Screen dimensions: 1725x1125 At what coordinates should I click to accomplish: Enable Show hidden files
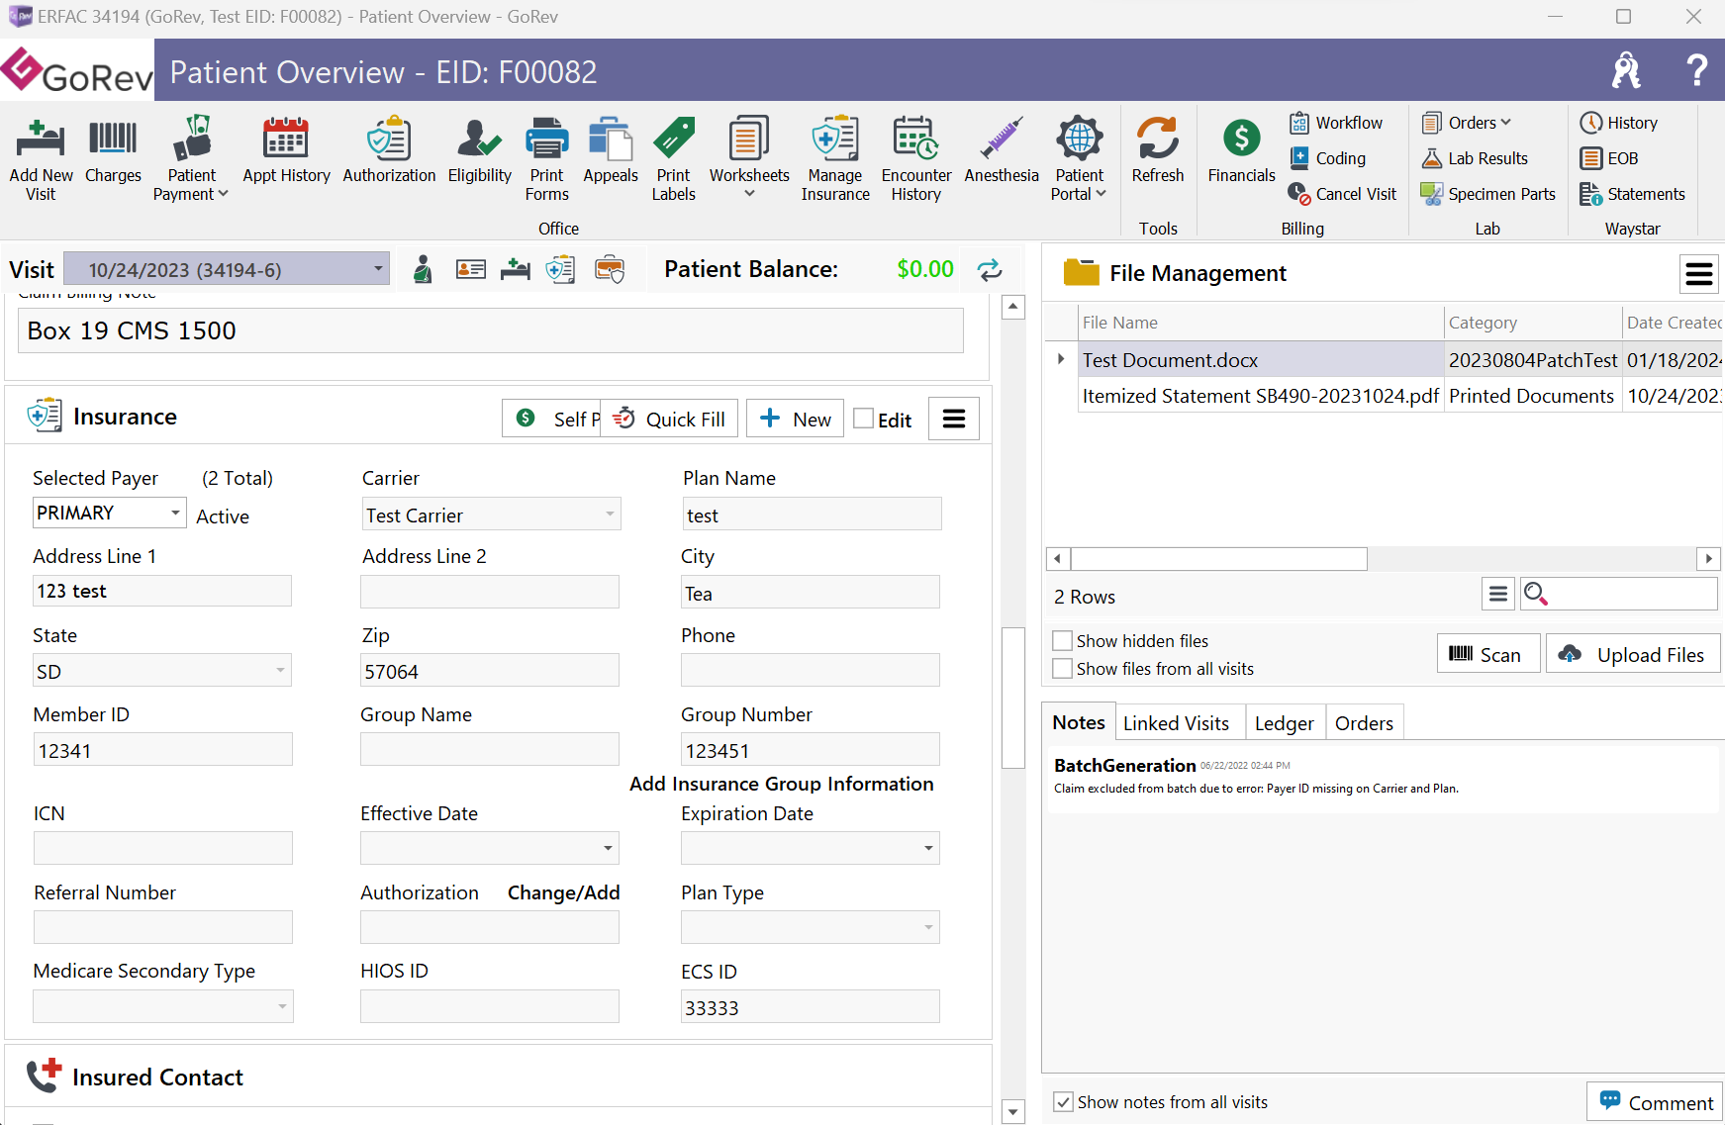point(1062,640)
